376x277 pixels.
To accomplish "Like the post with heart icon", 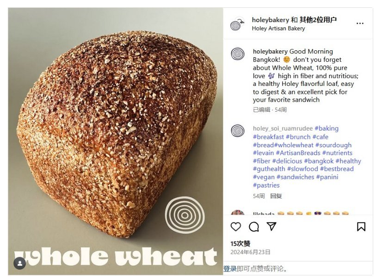I will coord(235,227).
